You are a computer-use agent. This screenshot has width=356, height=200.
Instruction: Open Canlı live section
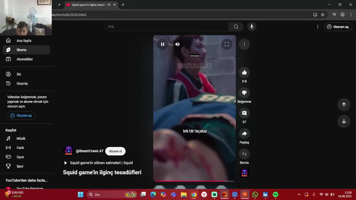(26, 148)
